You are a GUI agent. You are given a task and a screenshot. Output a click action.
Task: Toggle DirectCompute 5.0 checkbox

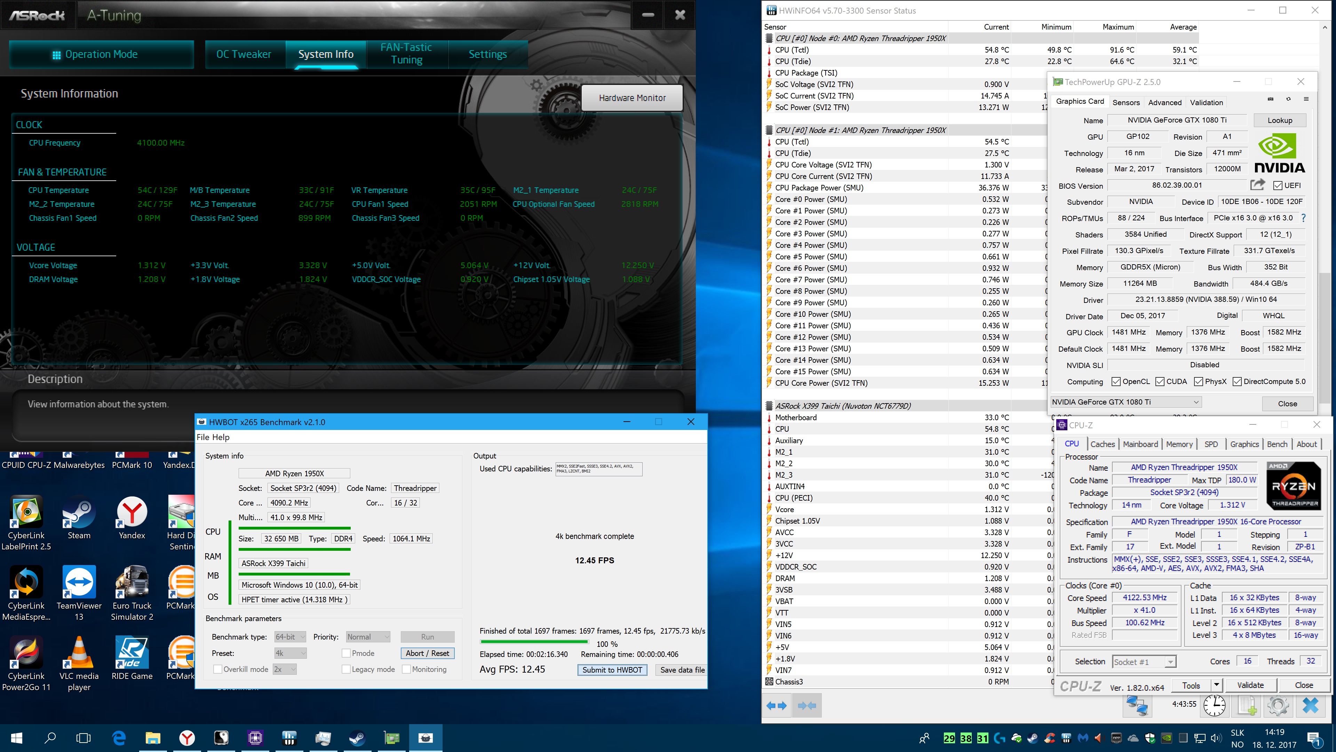point(1237,382)
